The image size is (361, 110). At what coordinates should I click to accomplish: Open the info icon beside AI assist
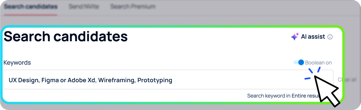pyautogui.click(x=330, y=37)
